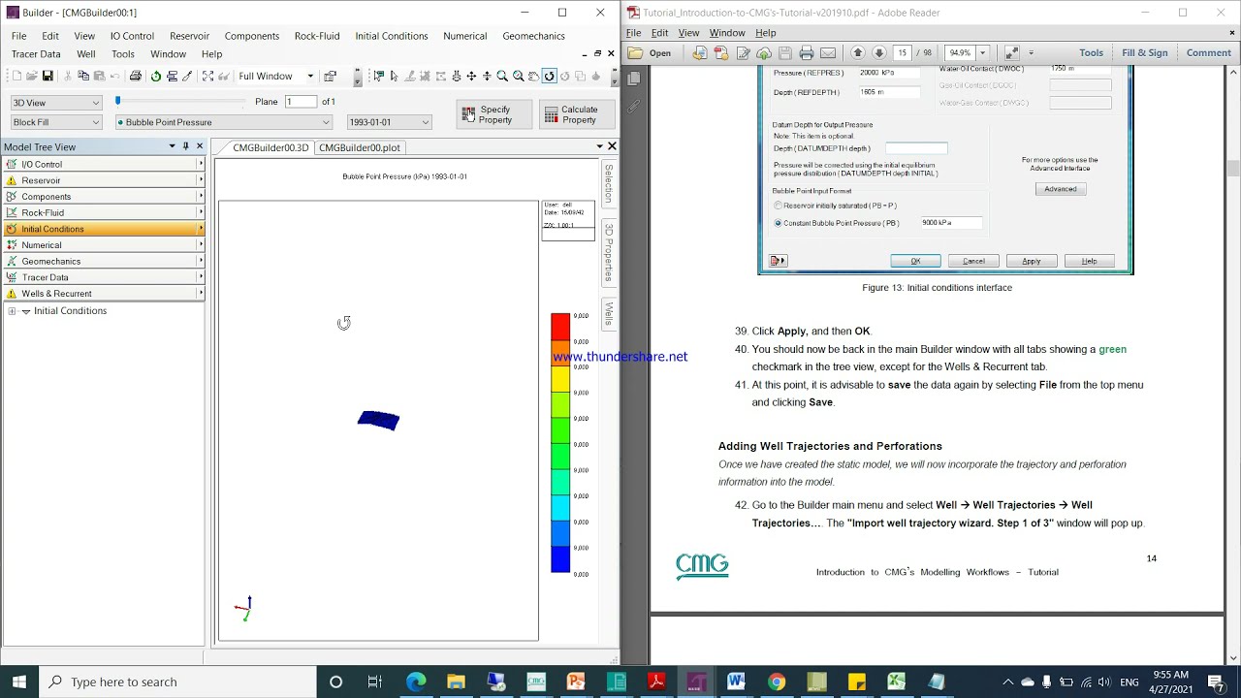The image size is (1241, 698).
Task: Click the properties icon next to Full Window
Action: pyautogui.click(x=330, y=76)
